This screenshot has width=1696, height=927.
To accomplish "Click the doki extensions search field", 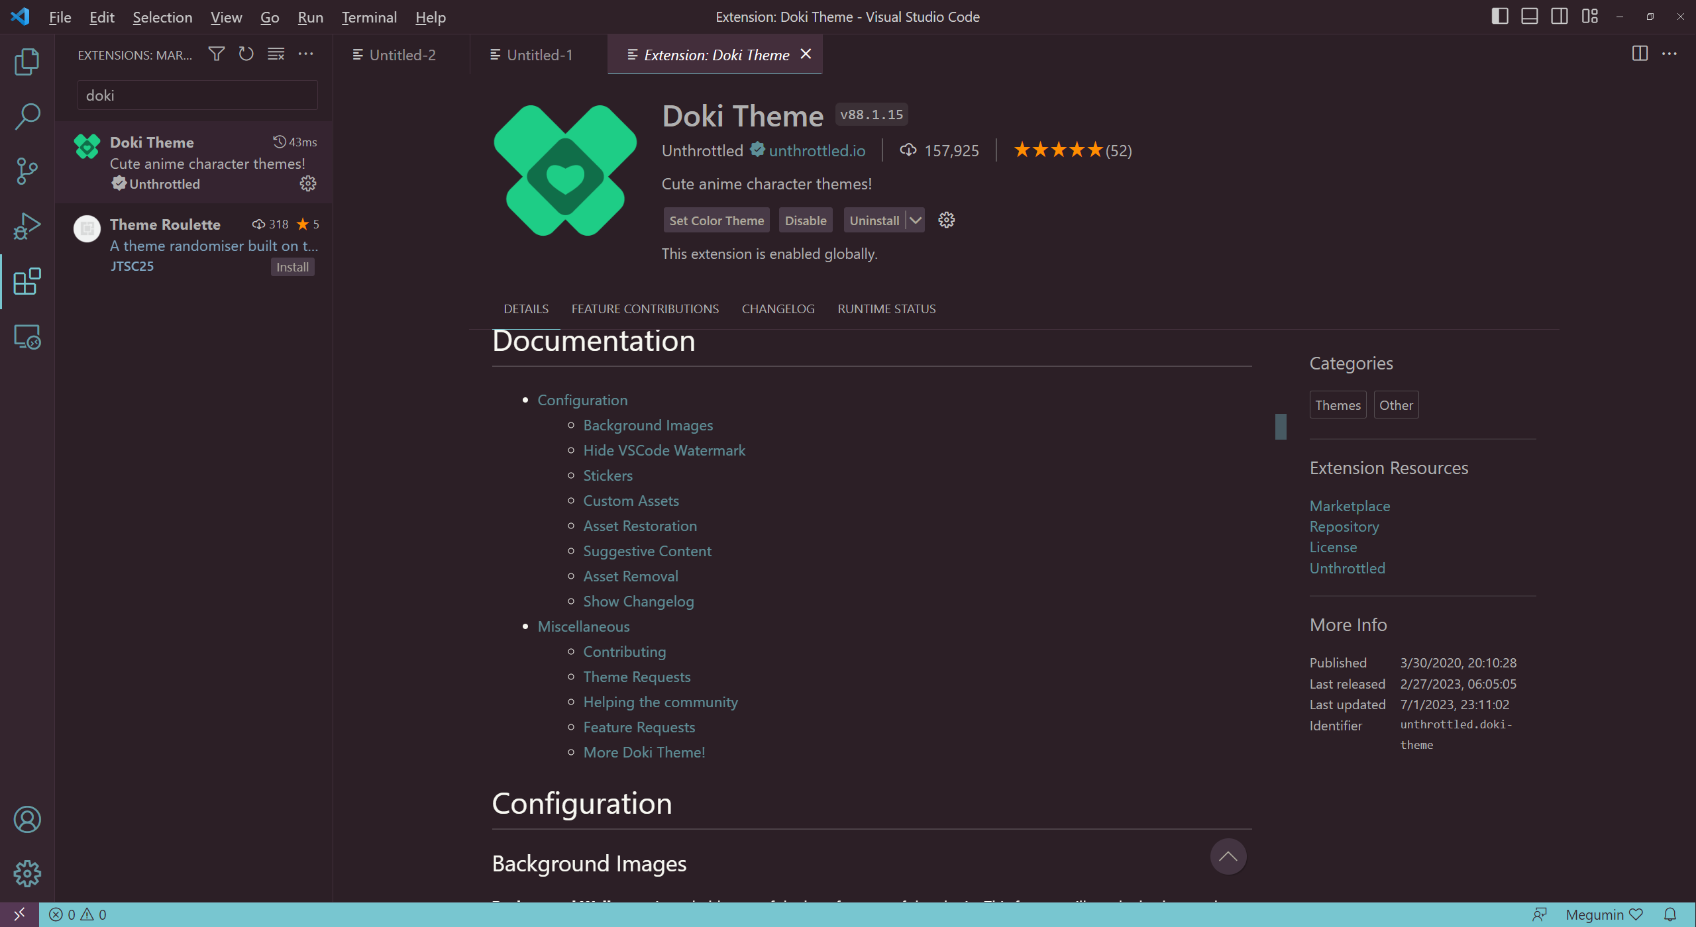I will pyautogui.click(x=197, y=95).
